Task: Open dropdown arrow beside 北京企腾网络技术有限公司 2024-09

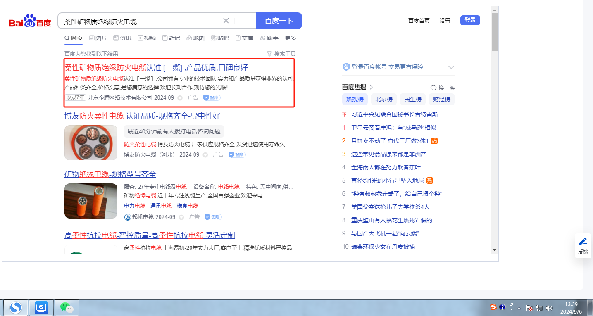Action: point(180,98)
